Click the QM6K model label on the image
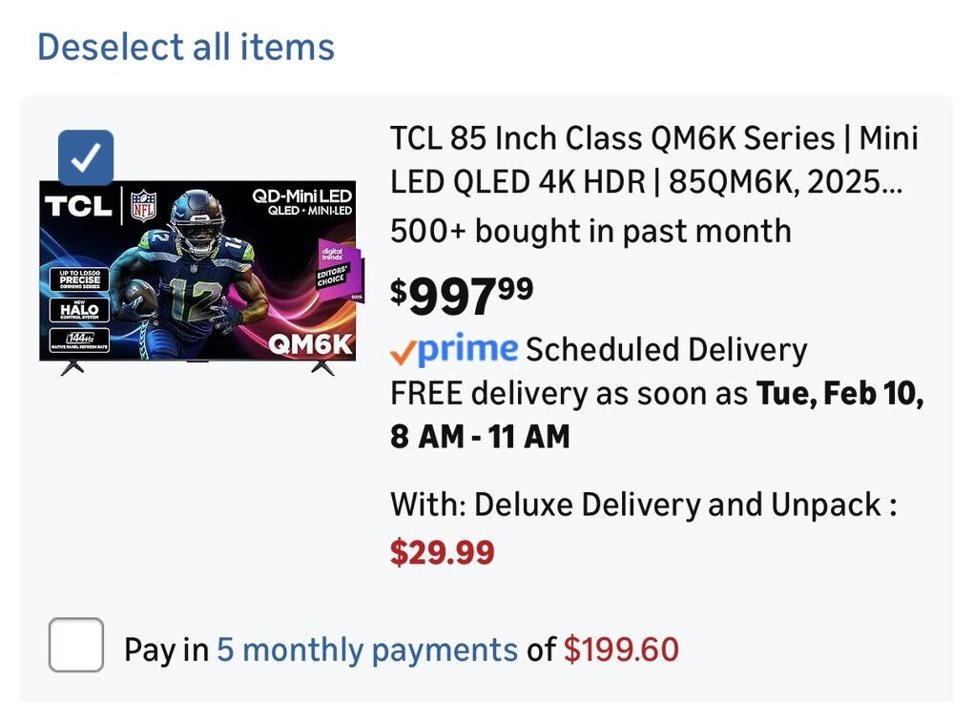 point(309,343)
